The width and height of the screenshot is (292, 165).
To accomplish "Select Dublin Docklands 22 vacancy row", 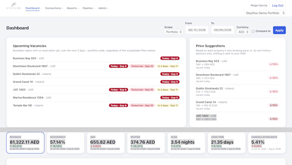I will tap(96, 74).
